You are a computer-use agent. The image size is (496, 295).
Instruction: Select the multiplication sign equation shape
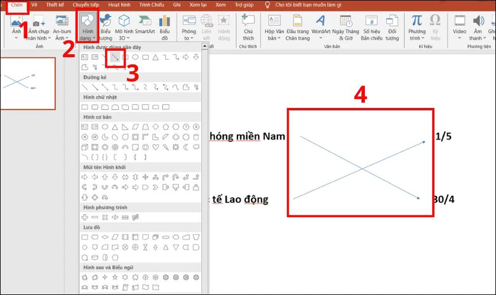pyautogui.click(x=105, y=217)
